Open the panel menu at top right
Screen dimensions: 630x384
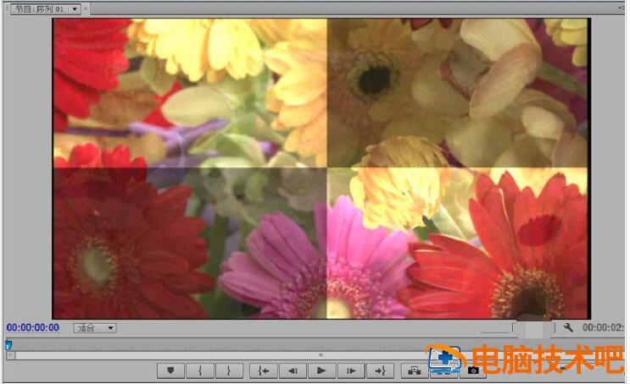622,8
